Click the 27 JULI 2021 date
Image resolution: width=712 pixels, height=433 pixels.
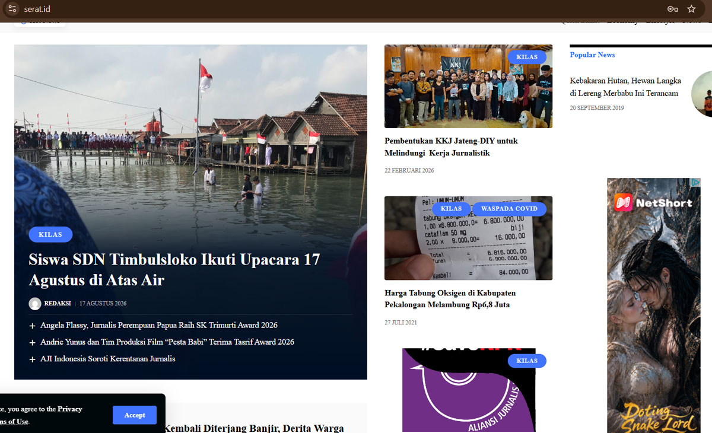tap(401, 323)
